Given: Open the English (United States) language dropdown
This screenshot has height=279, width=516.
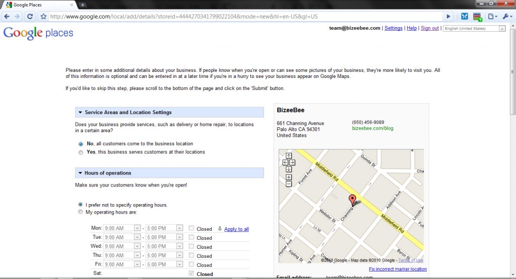Looking at the screenshot, I should point(474,29).
